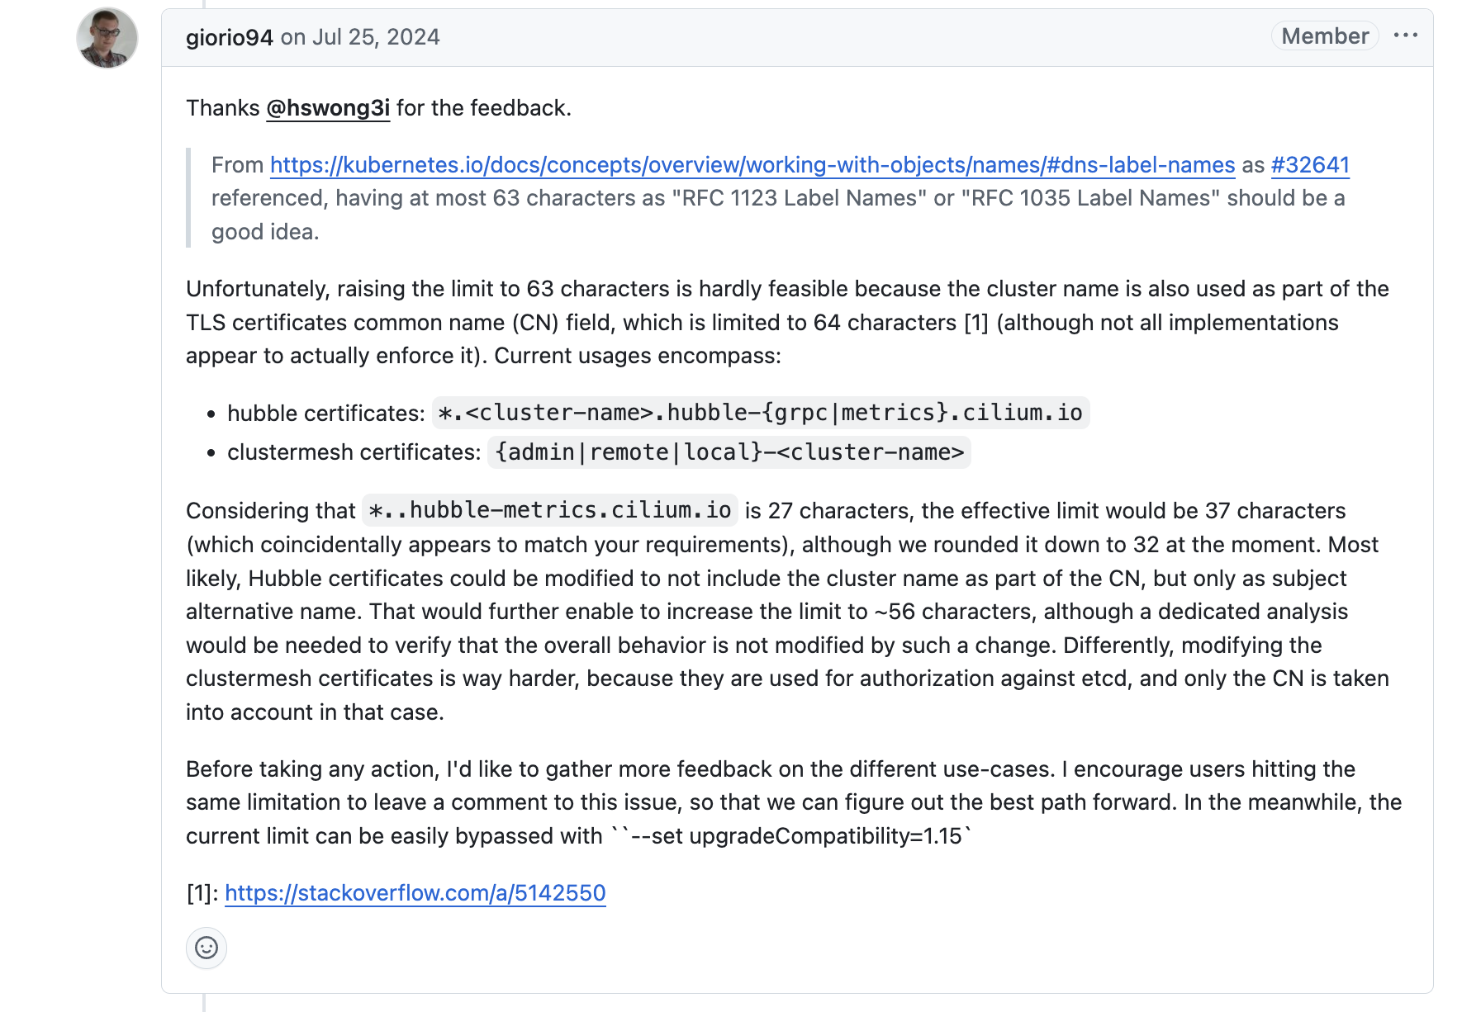Click the 'hubble certificates:' bullet label

326,414
